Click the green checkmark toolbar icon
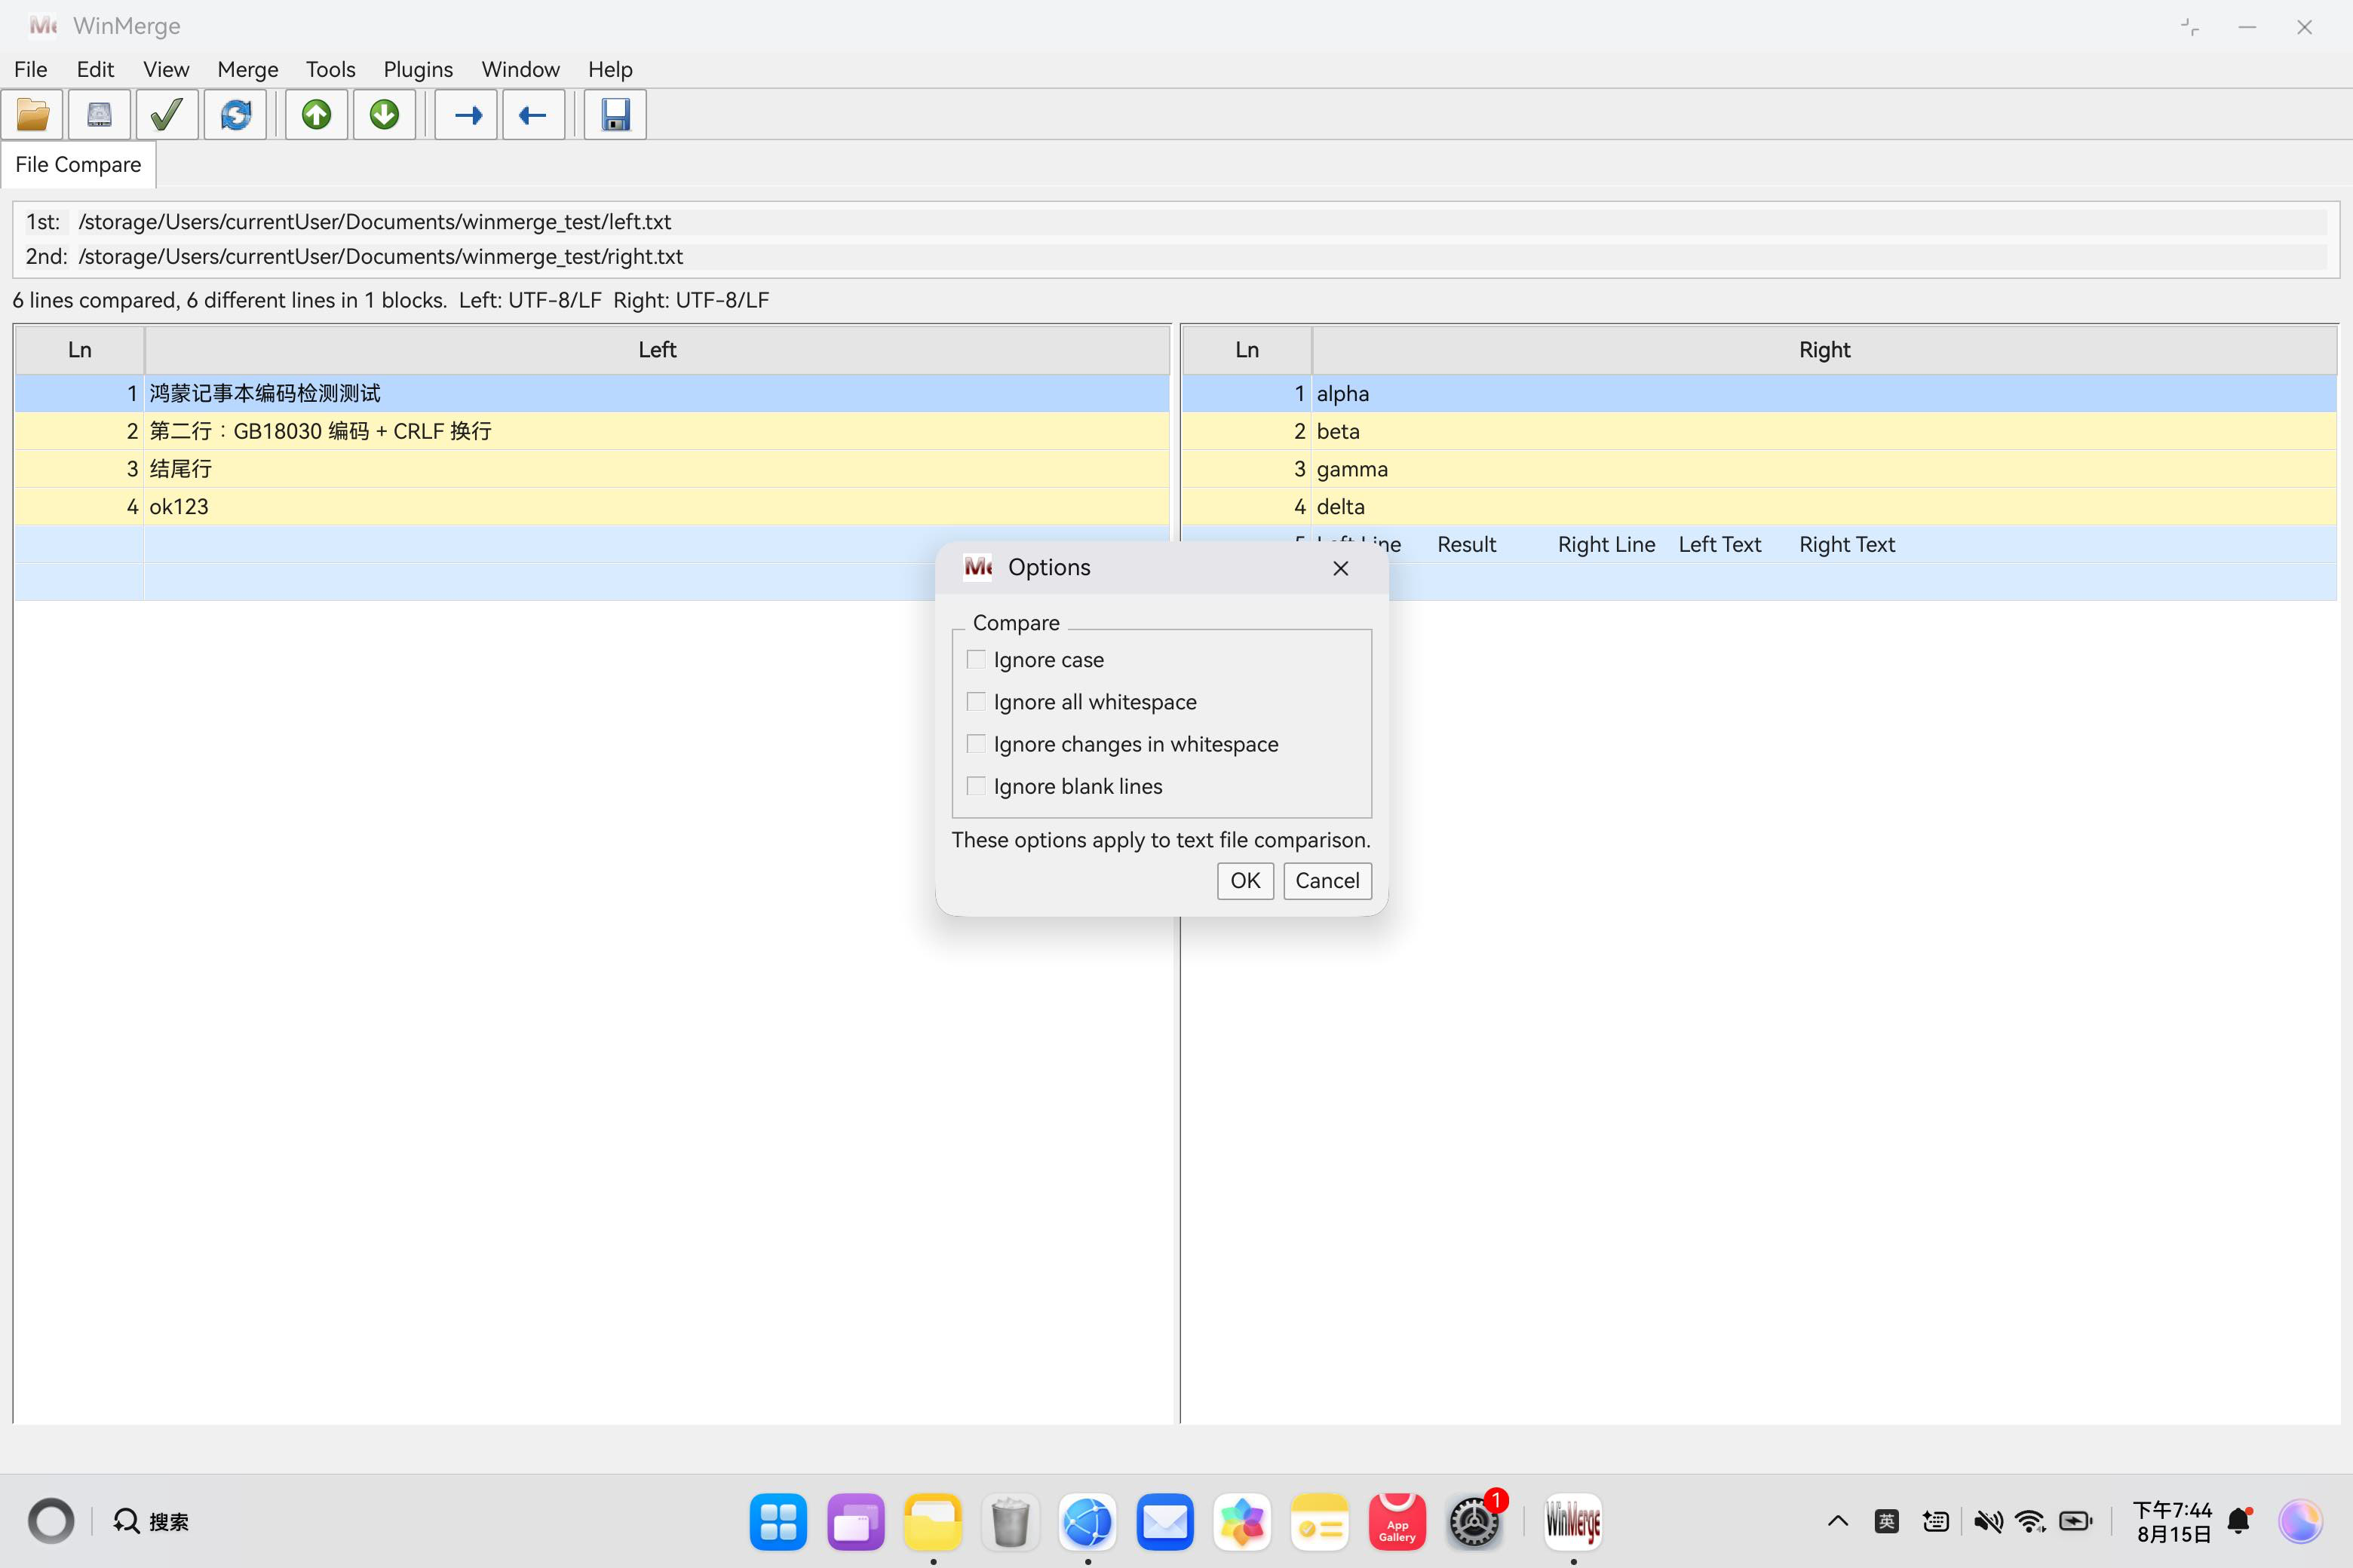Image resolution: width=2353 pixels, height=1568 pixels. [x=167, y=115]
